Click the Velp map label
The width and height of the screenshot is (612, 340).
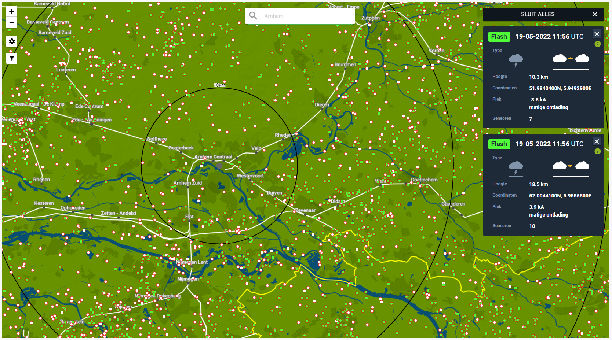pyautogui.click(x=256, y=148)
